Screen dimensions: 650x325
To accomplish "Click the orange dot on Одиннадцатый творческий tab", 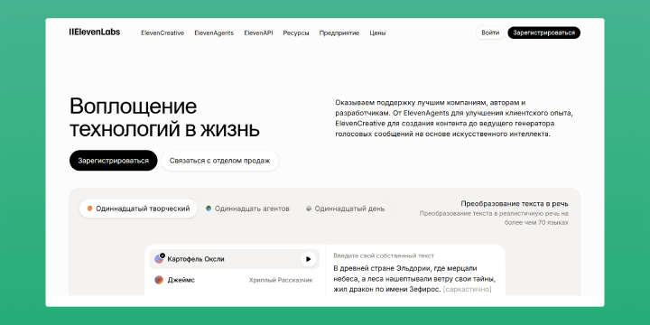I will [90, 209].
